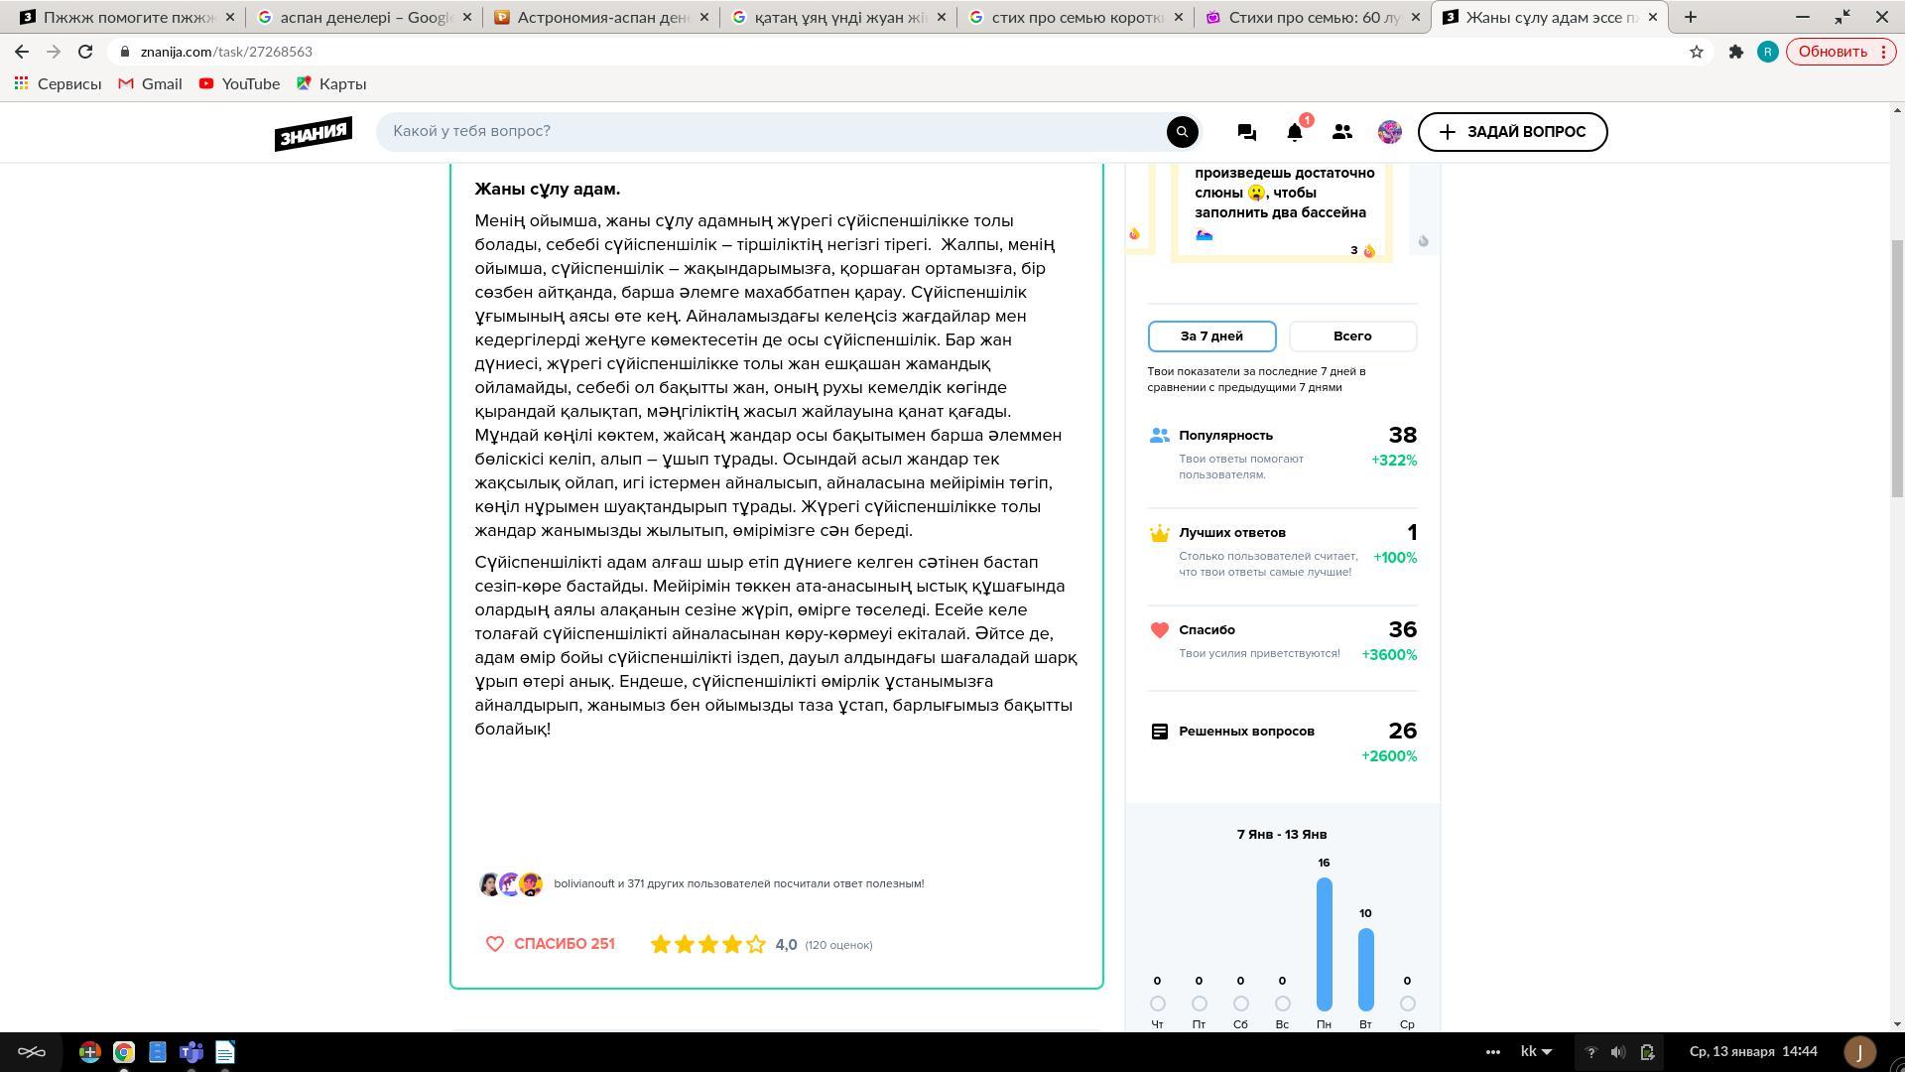Select the За 7 дней toggle
The image size is (1905, 1072).
click(x=1211, y=336)
